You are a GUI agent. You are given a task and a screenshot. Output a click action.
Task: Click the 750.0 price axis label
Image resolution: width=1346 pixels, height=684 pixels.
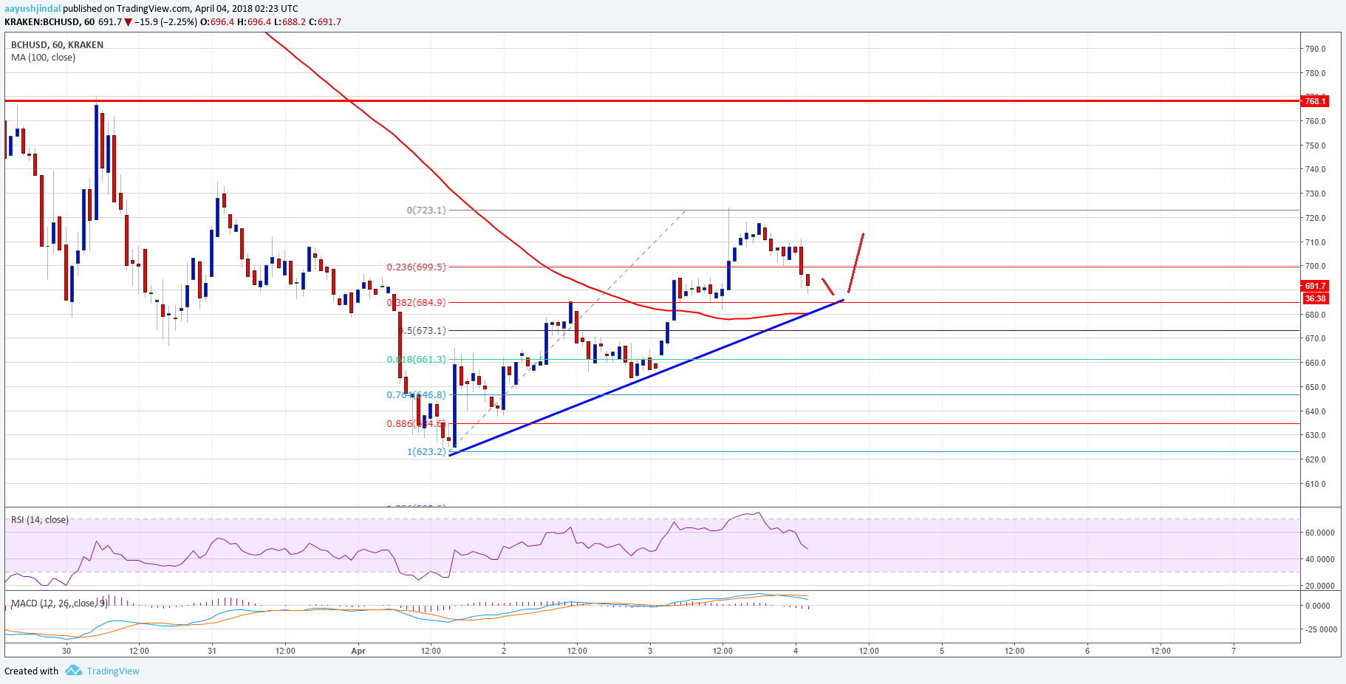coord(1316,146)
